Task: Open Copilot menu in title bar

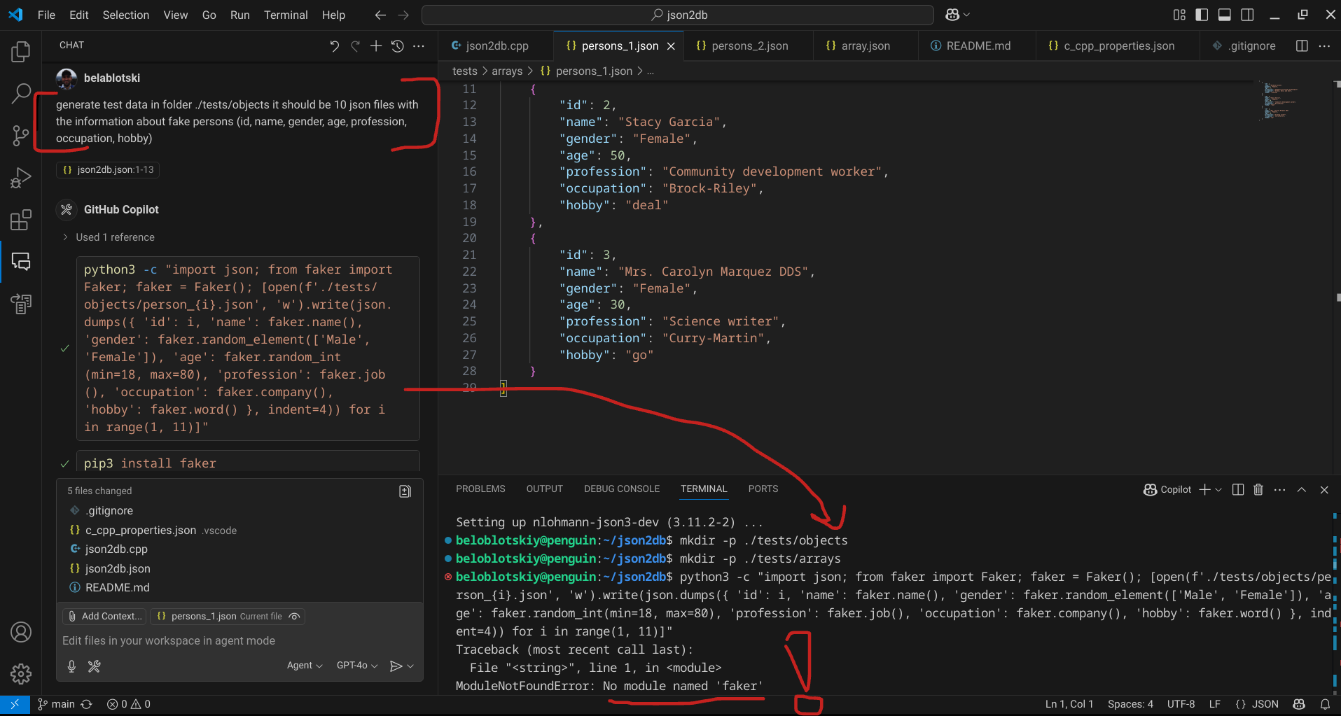Action: click(957, 15)
